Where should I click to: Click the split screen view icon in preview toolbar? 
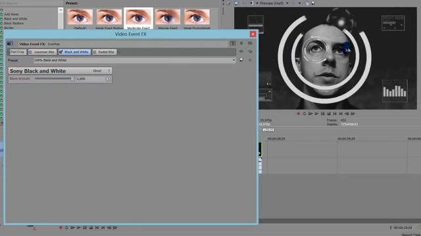(x=251, y=3)
